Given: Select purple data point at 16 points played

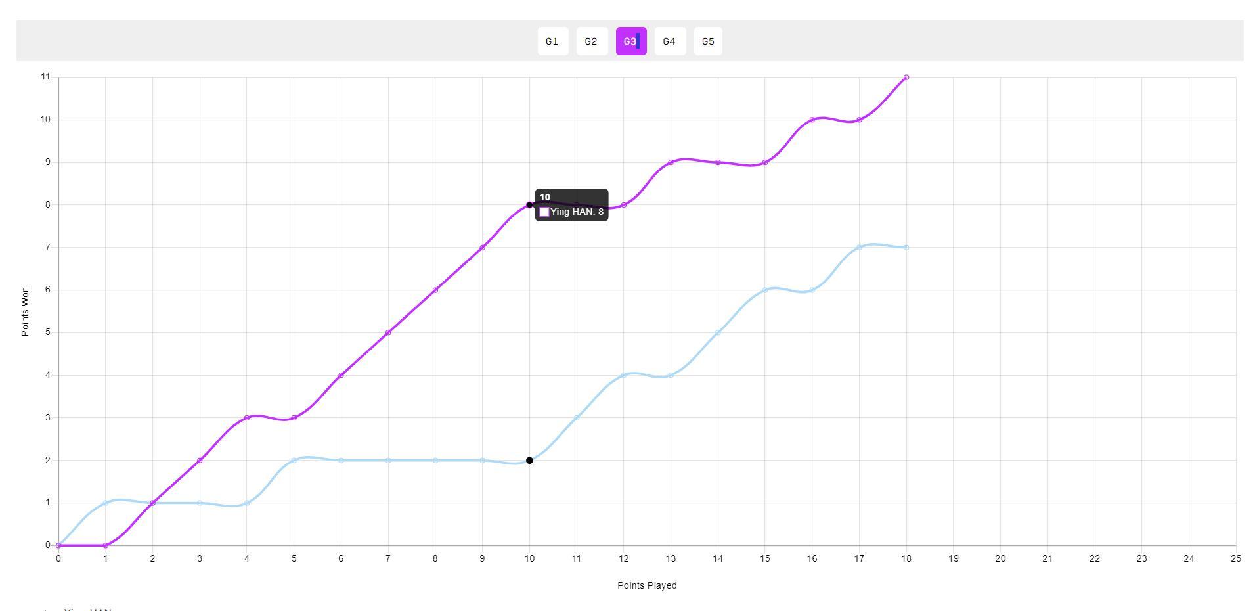Looking at the screenshot, I should click(x=812, y=120).
